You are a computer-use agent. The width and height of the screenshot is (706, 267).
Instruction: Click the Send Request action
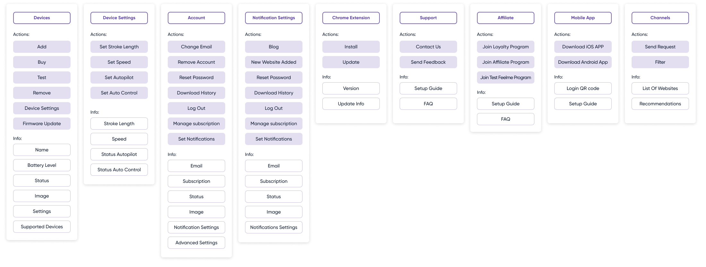pyautogui.click(x=660, y=47)
